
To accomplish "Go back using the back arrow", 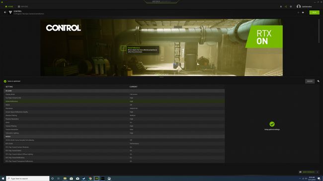I will (x=5, y=12).
